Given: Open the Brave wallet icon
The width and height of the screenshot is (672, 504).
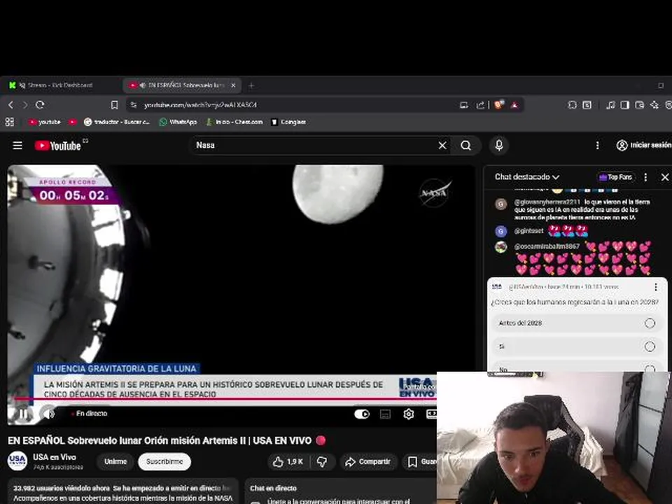Looking at the screenshot, I should 639,105.
